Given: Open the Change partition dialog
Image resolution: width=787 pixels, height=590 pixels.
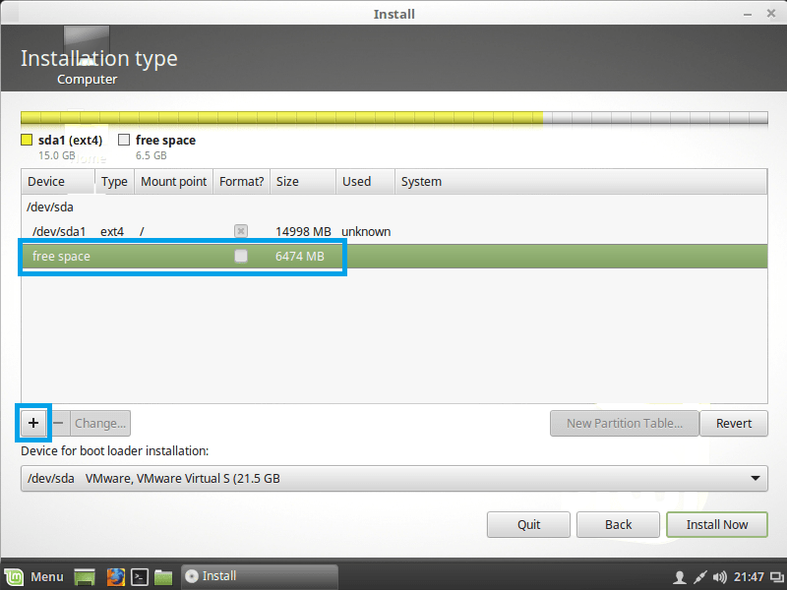Looking at the screenshot, I should point(100,423).
